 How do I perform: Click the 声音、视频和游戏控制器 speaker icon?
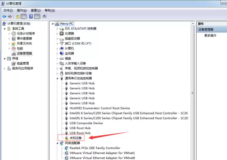[61, 69]
